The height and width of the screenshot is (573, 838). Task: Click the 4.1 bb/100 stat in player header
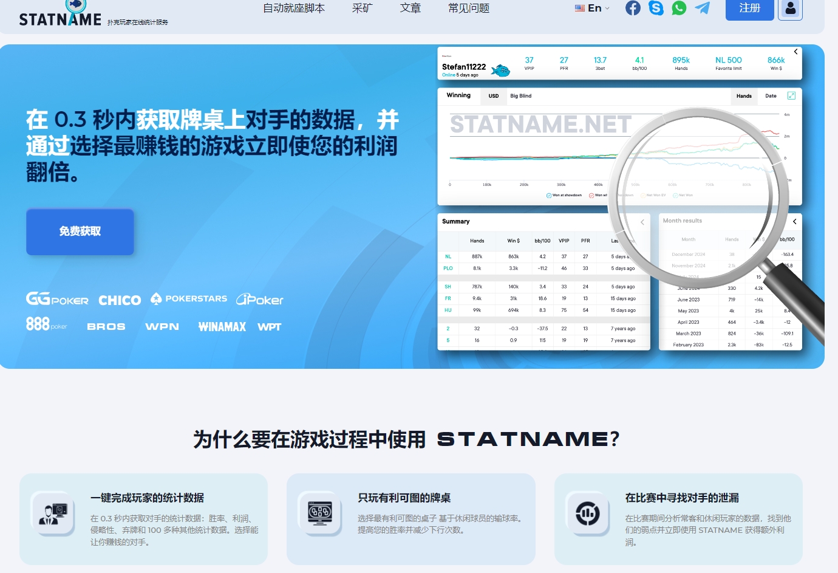point(639,60)
